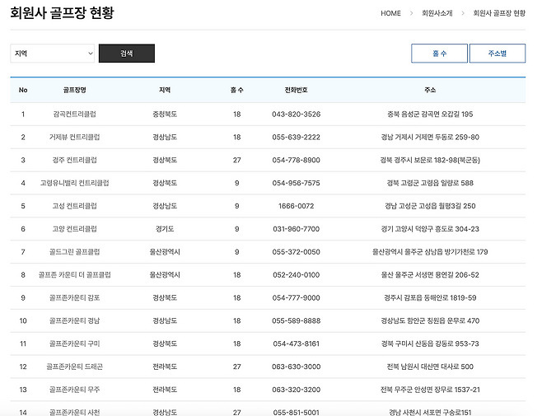Click the 검색 search button
Viewport: 542px width, 416px height.
pyautogui.click(x=126, y=54)
